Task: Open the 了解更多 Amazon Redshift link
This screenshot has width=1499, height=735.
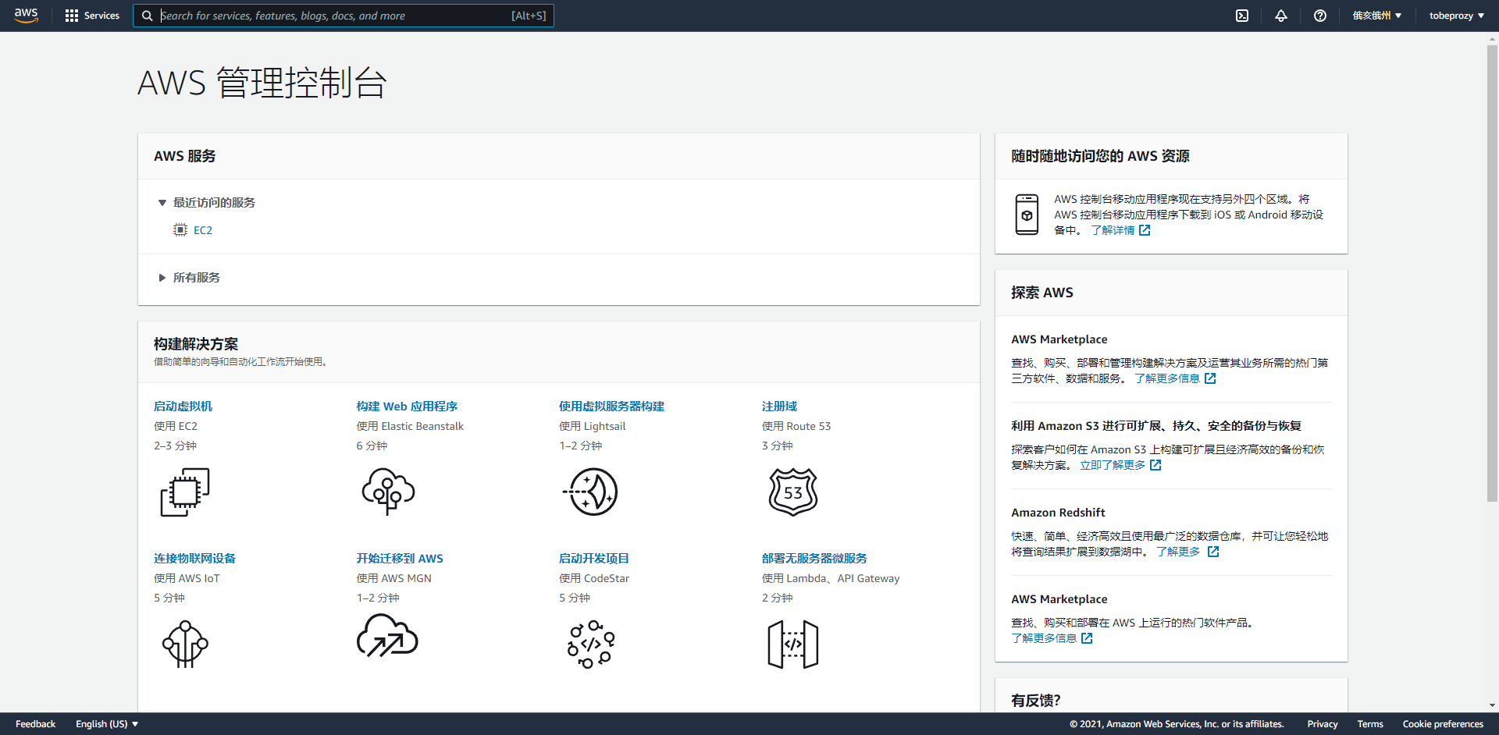Action: click(1187, 552)
